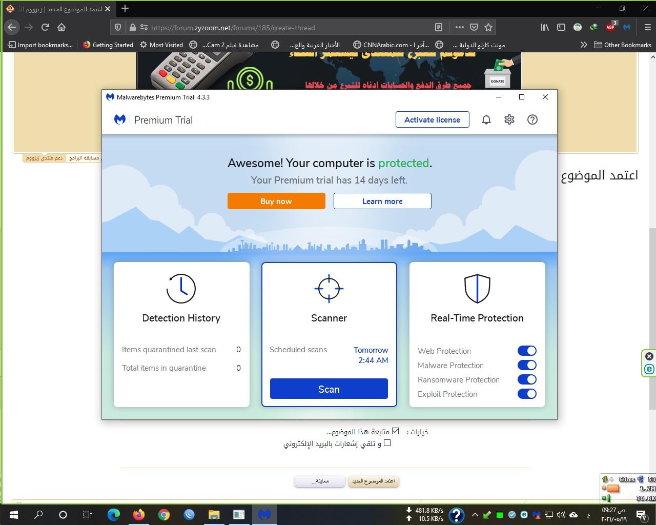Click Total items in quarantine row
The image size is (656, 525).
pyautogui.click(x=181, y=368)
